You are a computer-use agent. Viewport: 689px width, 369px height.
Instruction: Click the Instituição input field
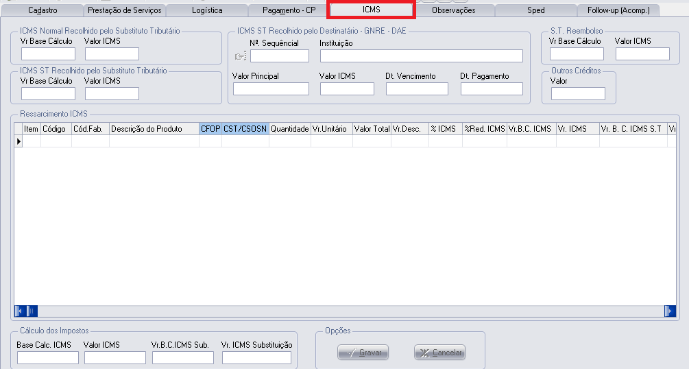pyautogui.click(x=421, y=56)
